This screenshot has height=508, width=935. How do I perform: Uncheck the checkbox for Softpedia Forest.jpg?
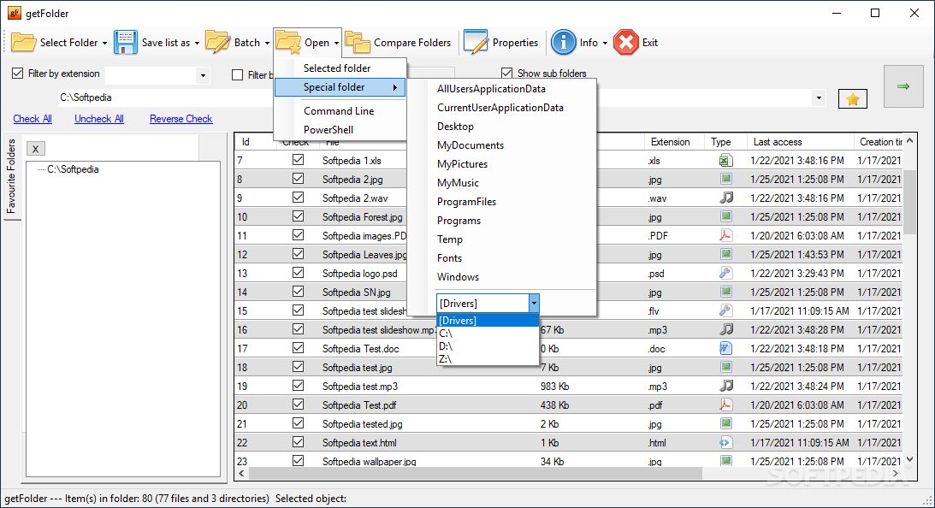299,216
